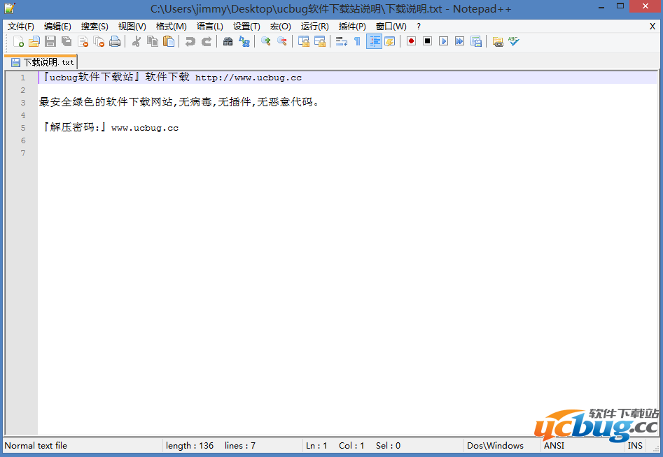
Task: Open the 设置(T) menu
Action: (246, 26)
